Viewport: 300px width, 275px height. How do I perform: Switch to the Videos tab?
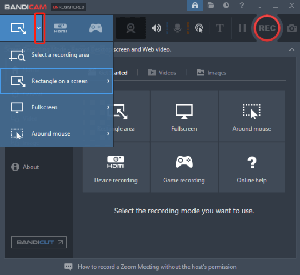pos(162,73)
